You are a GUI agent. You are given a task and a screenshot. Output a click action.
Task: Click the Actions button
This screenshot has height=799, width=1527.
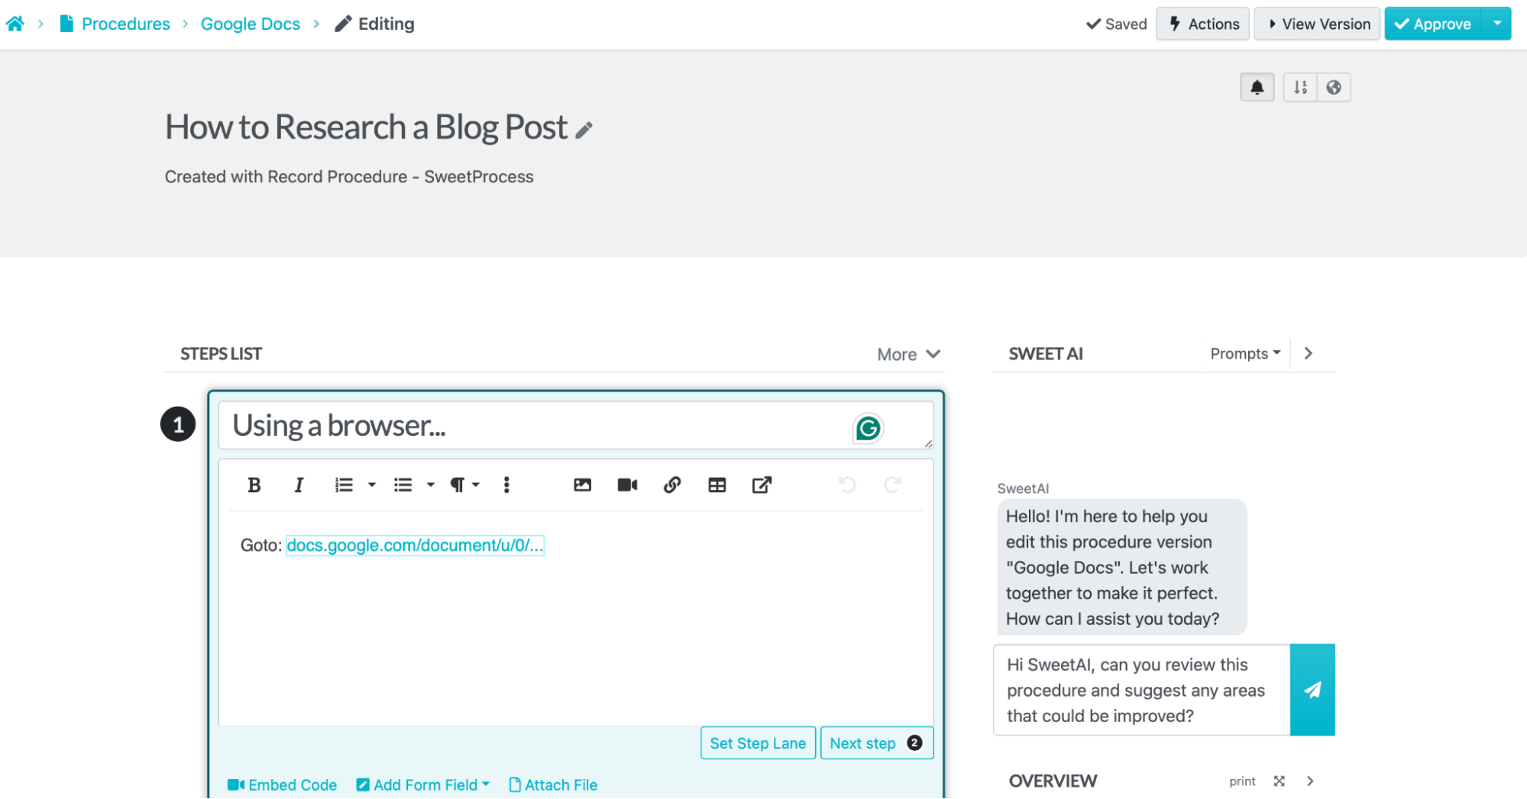[x=1203, y=24]
